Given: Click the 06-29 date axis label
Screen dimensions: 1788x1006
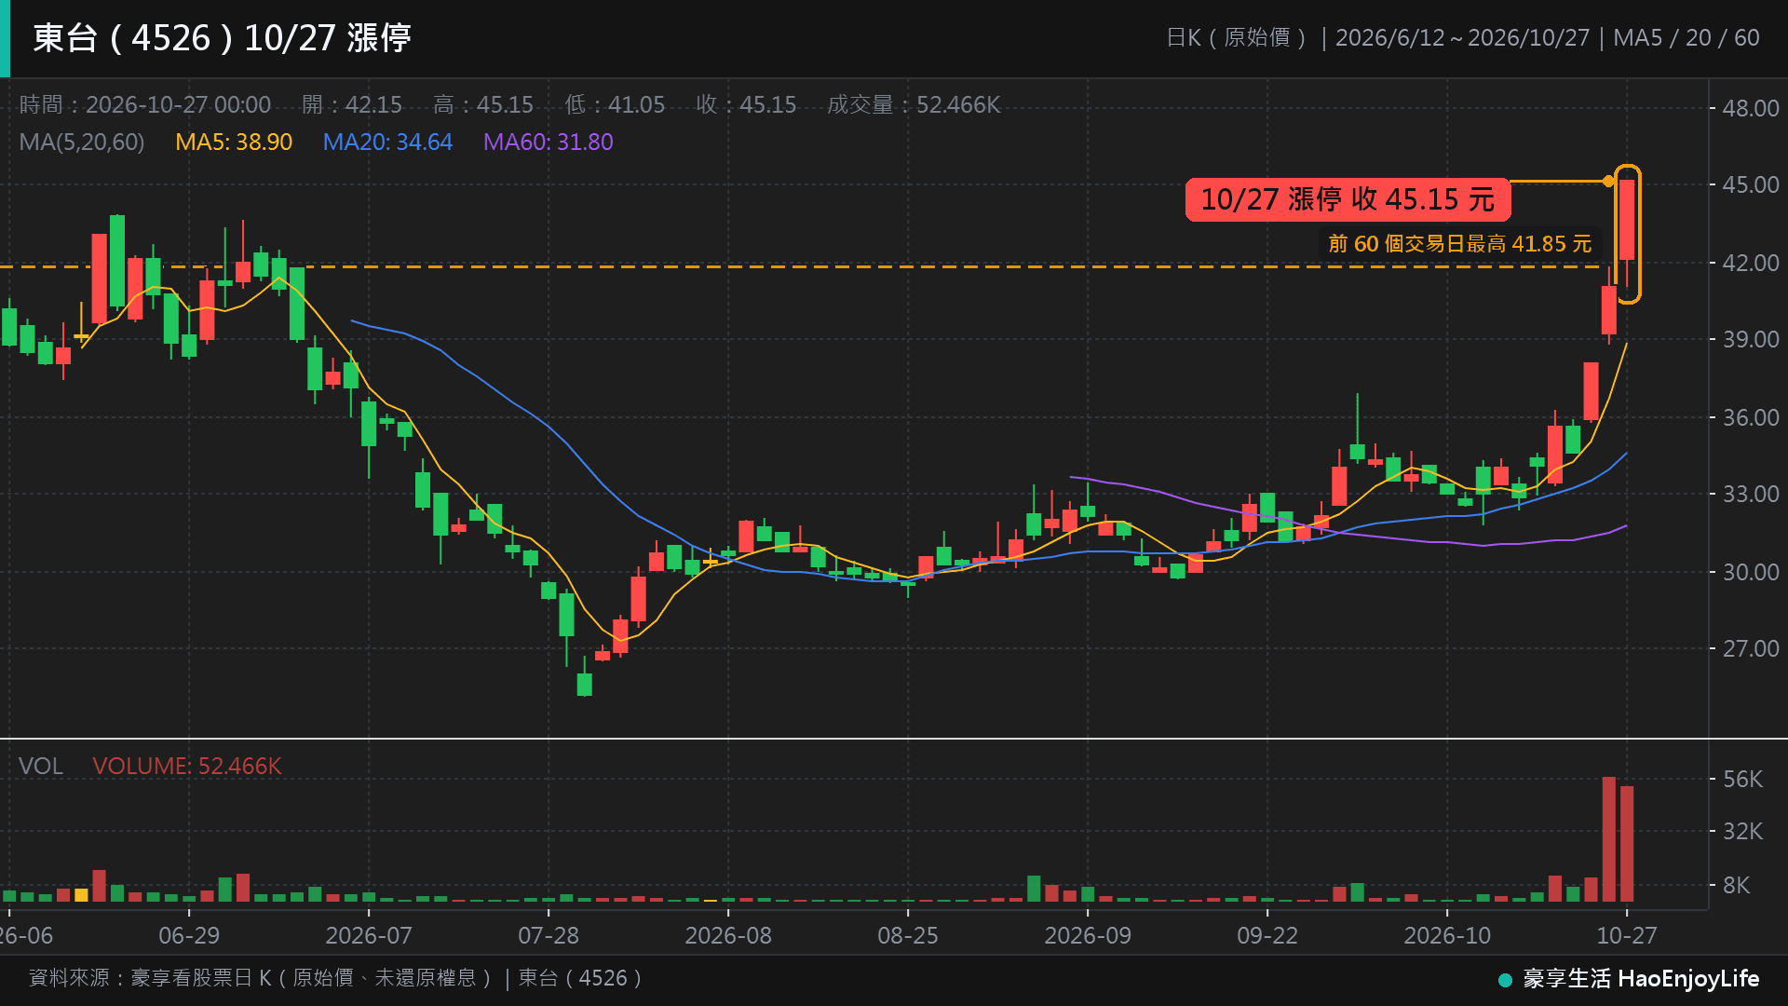Looking at the screenshot, I should pyautogui.click(x=189, y=935).
